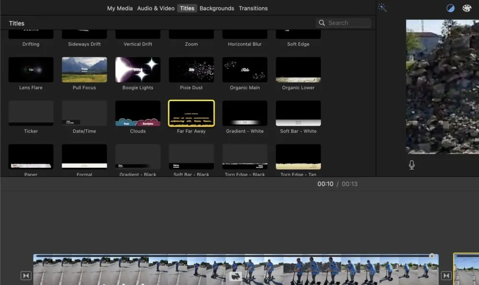Click the rabbit speed badge on the clip

(x=236, y=276)
